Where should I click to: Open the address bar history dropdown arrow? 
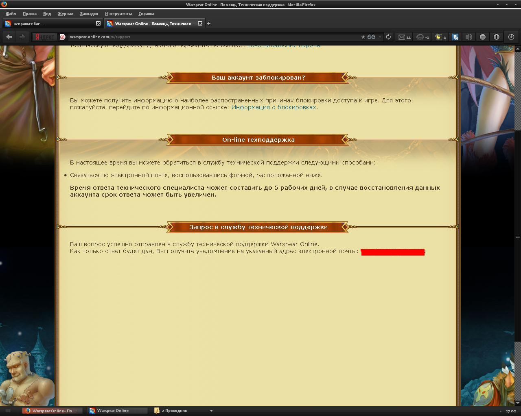coord(380,37)
